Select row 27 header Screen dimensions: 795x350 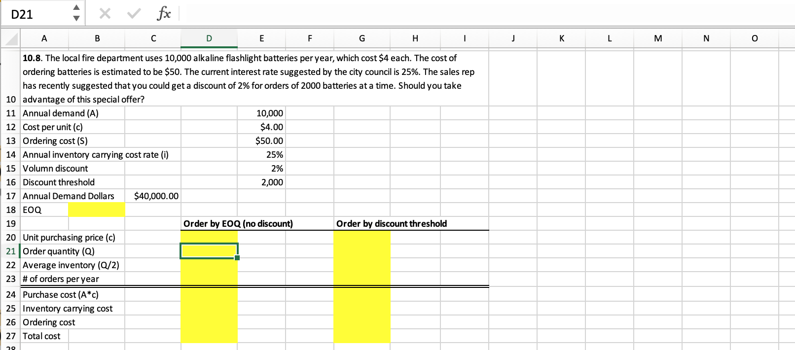(x=11, y=336)
